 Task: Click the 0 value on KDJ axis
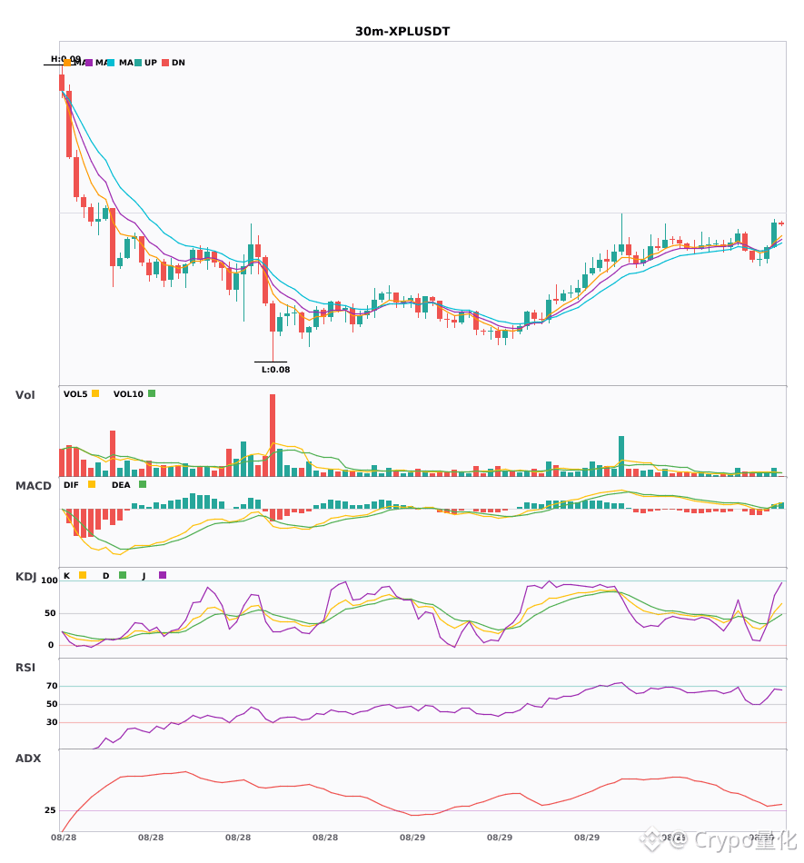(x=51, y=645)
